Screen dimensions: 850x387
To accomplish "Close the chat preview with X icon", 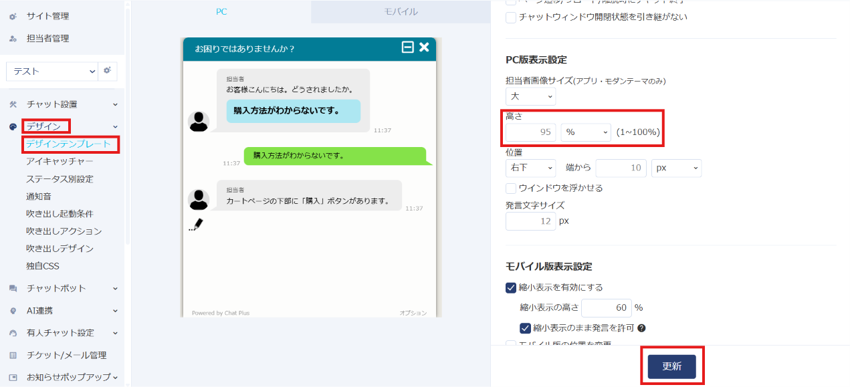I will pyautogui.click(x=424, y=47).
